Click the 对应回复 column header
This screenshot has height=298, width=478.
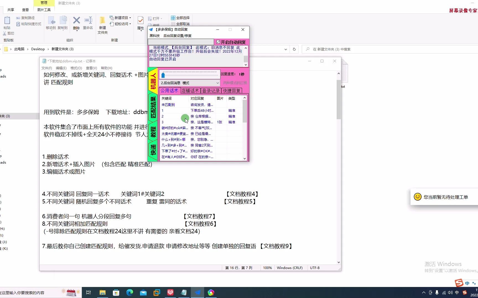click(x=202, y=99)
